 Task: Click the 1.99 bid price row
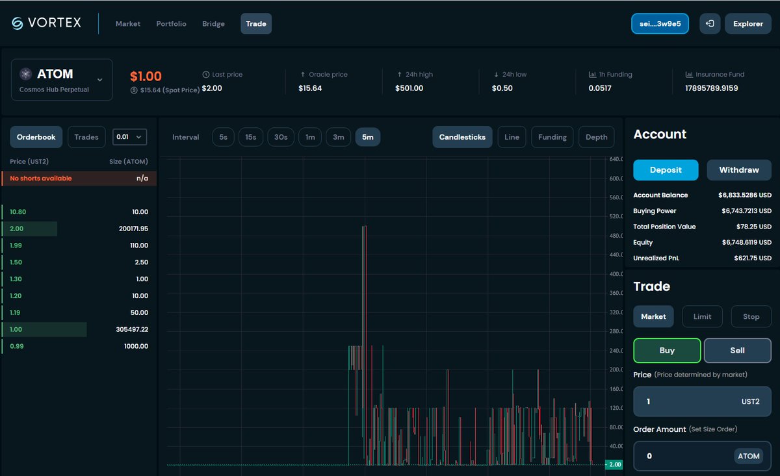click(79, 245)
